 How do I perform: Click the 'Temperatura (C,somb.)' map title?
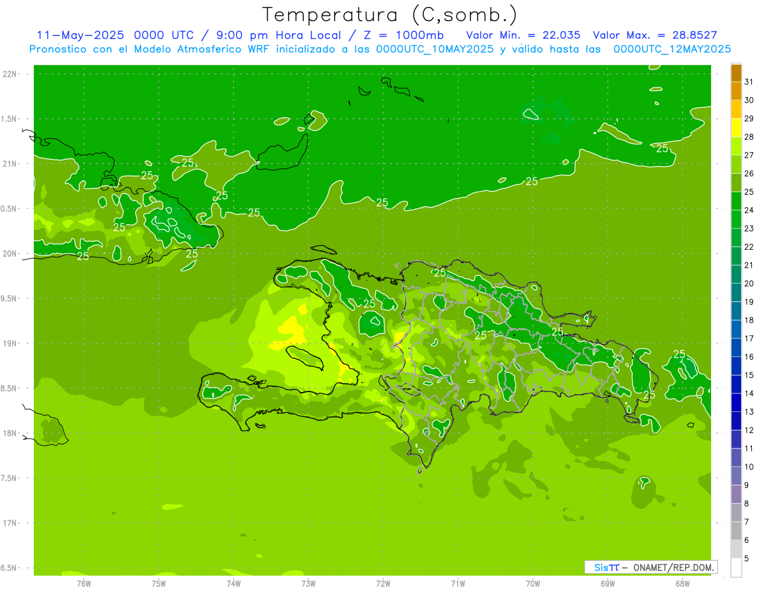389,15
